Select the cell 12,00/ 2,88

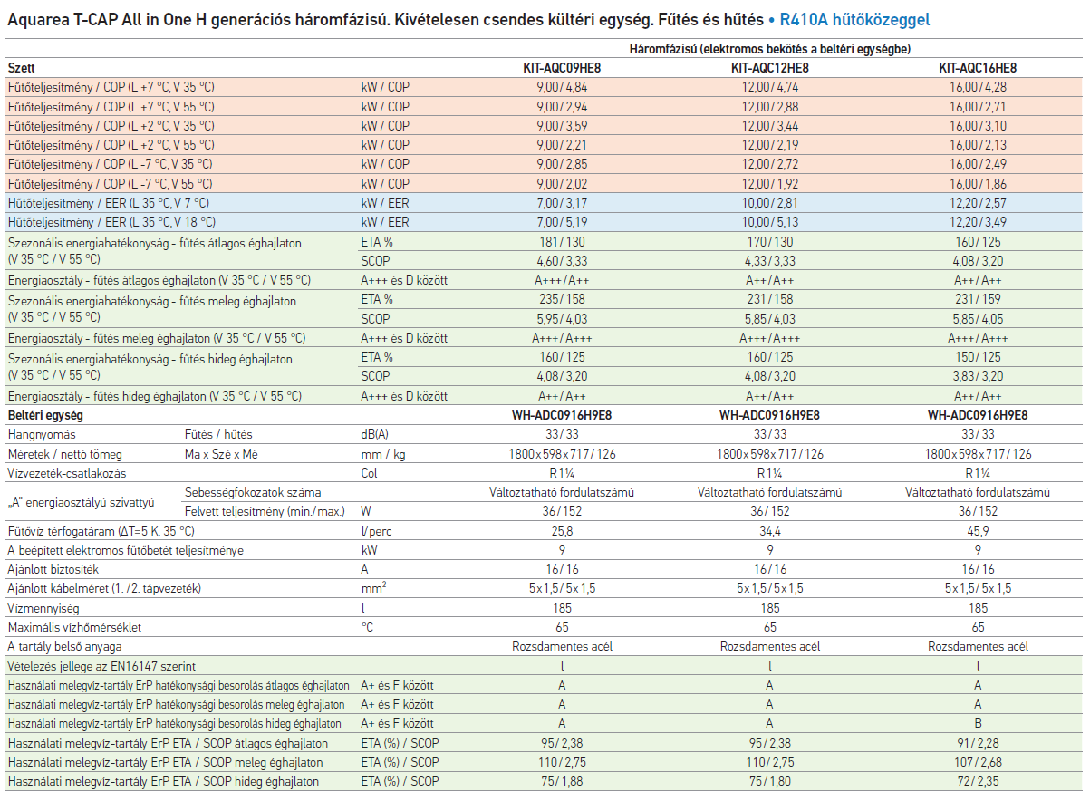[769, 106]
